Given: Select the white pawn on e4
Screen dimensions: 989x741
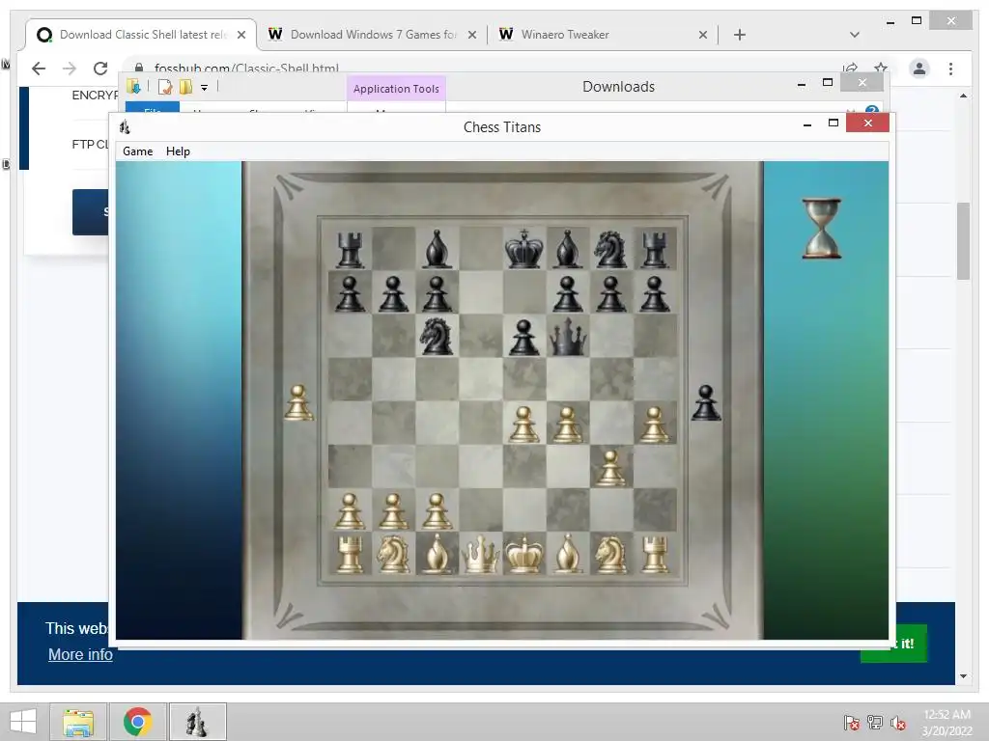Looking at the screenshot, I should 524,425.
